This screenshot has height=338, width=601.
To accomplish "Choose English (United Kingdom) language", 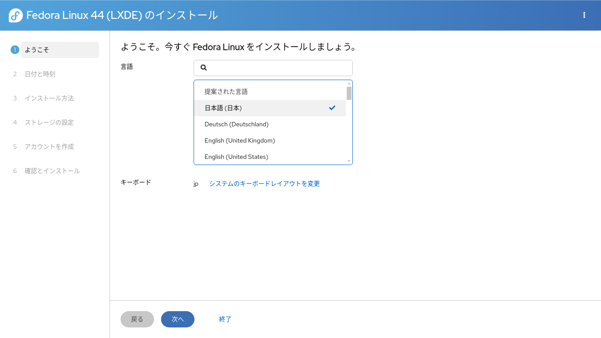I will [x=270, y=140].
